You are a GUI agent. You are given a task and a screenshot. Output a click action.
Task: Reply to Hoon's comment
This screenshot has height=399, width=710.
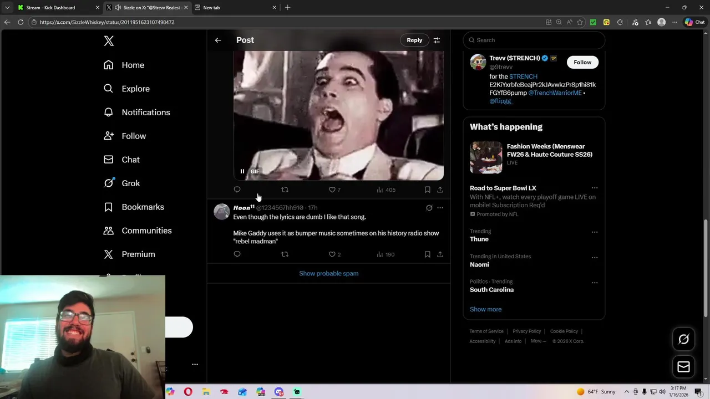(x=237, y=254)
